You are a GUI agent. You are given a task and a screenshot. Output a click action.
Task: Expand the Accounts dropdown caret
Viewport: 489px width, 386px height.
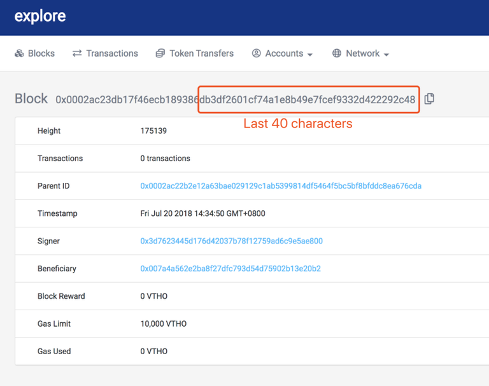click(x=309, y=55)
